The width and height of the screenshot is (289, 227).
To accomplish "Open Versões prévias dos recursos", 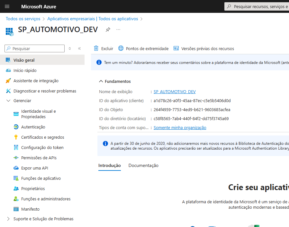I will 204,48.
